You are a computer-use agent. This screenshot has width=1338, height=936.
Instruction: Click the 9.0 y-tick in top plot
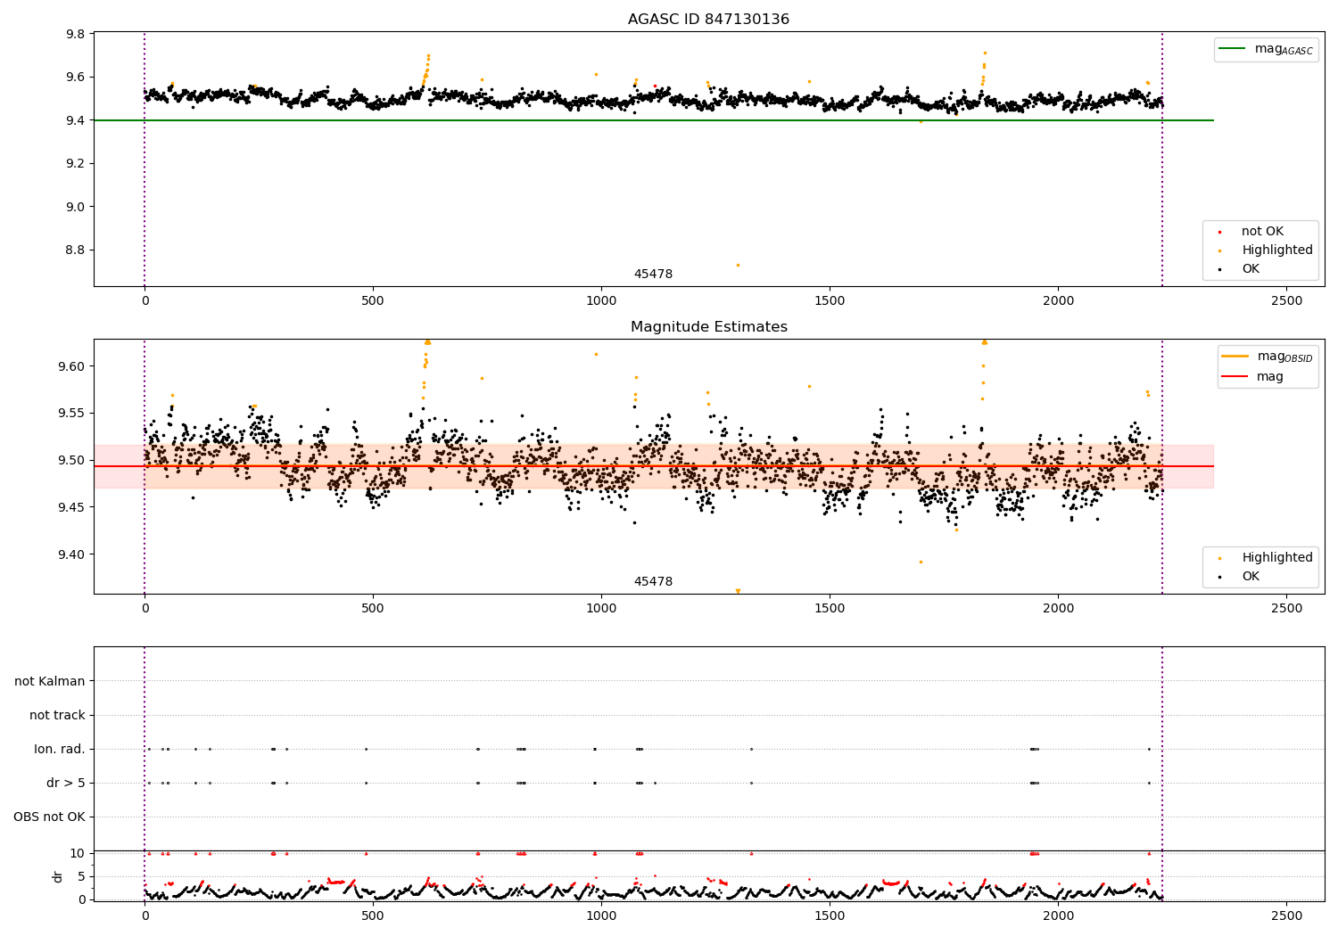(75, 207)
